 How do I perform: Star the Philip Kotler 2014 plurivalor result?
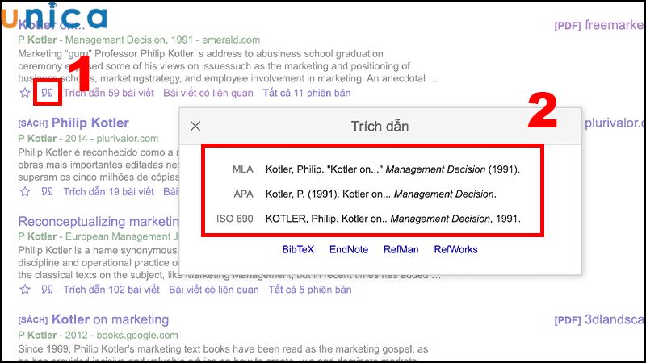25,191
